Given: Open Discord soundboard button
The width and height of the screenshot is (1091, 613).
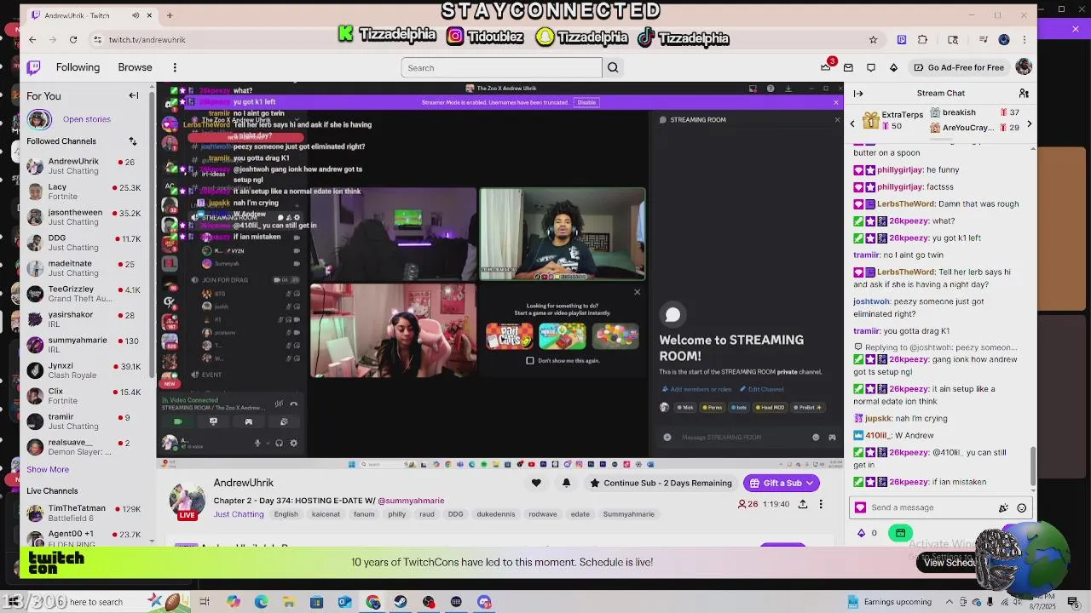Looking at the screenshot, I should click(284, 421).
